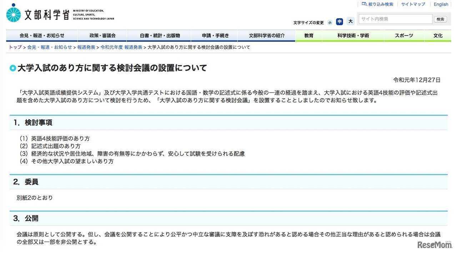Screen dimensions: 457x253
Task: Click the MEXT crest logo
Action: click(x=13, y=13)
